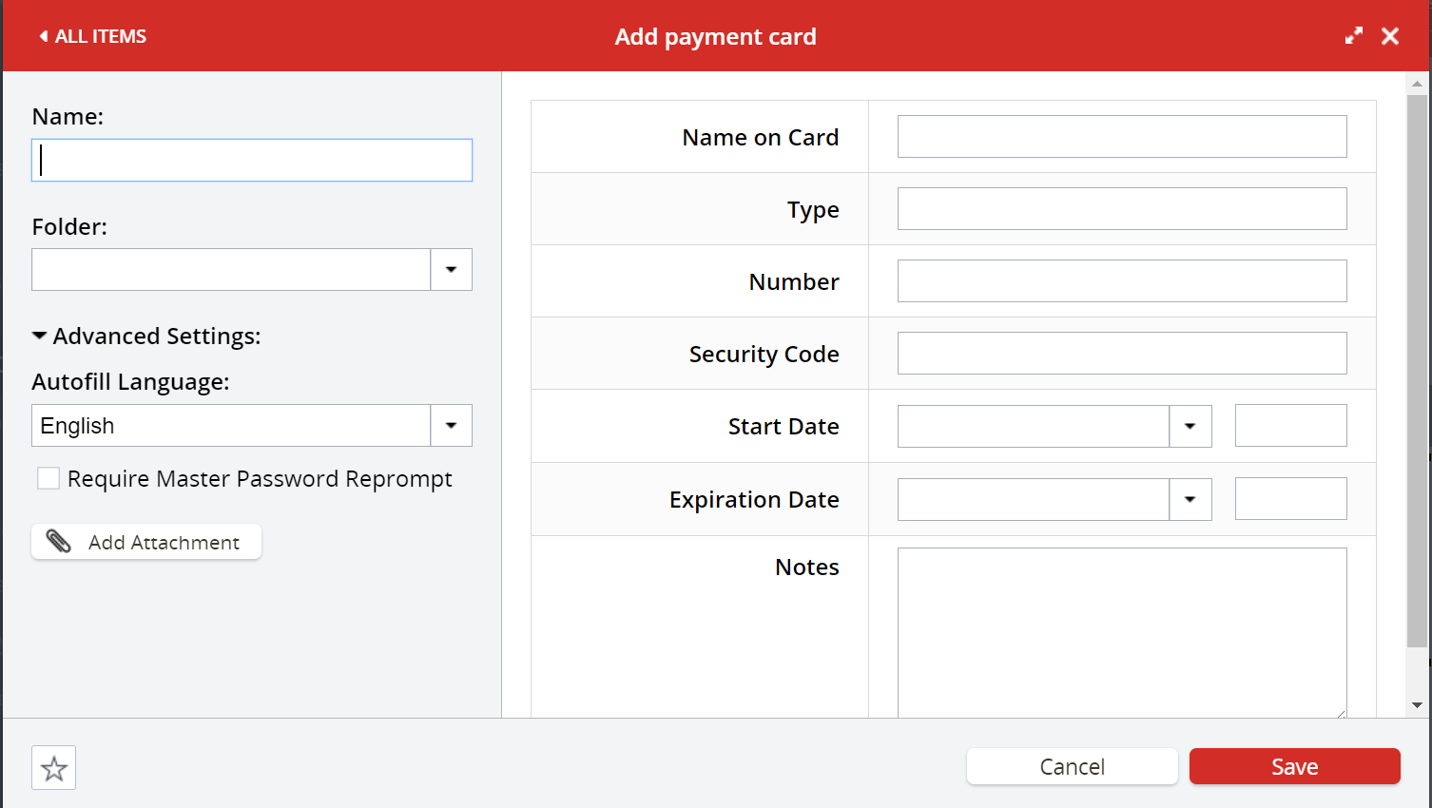1432x808 pixels.
Task: Click the ALL ITEMS back arrow
Action: pos(43,35)
